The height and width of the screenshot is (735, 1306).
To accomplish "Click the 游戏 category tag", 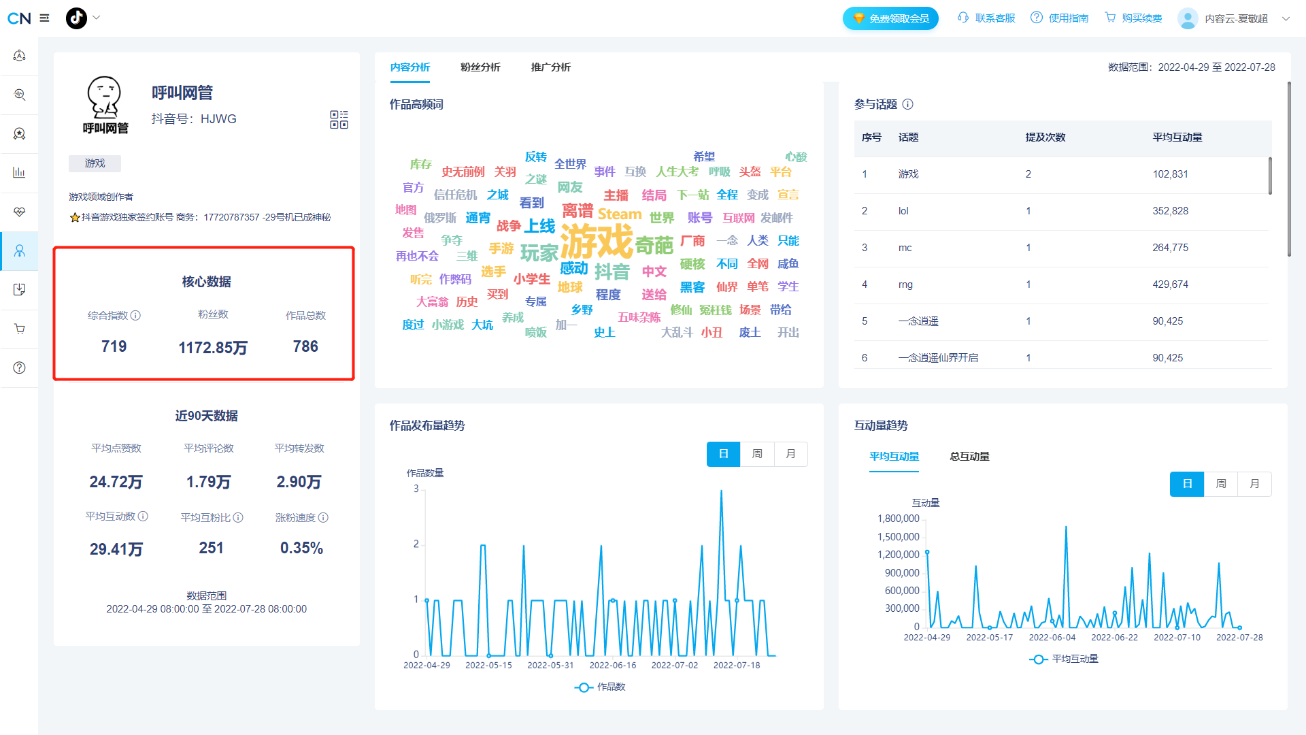I will [95, 163].
